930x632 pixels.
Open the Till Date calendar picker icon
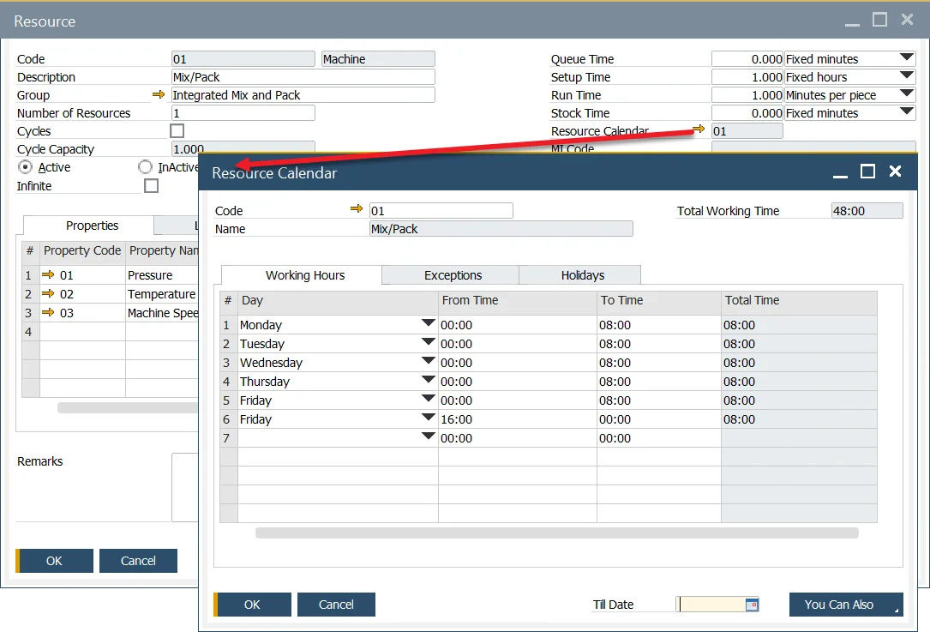click(752, 605)
